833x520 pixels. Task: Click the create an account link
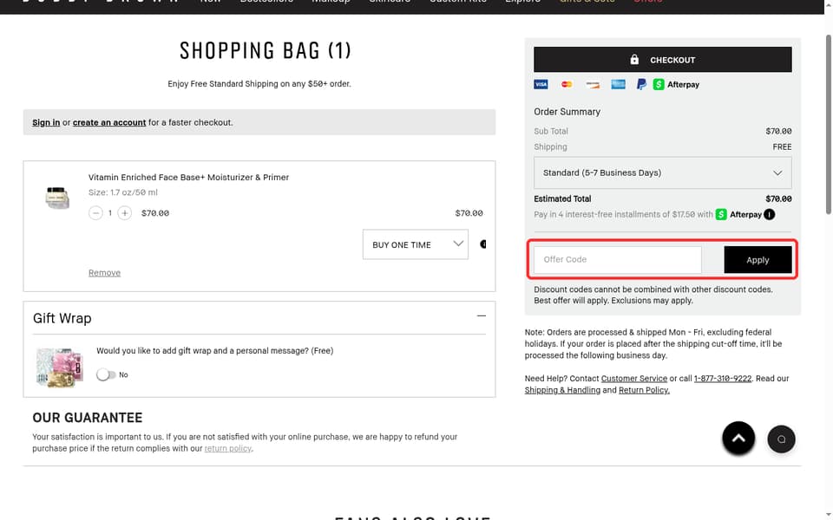109,122
